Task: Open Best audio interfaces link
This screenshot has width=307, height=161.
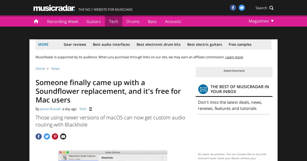Action: click(x=111, y=44)
